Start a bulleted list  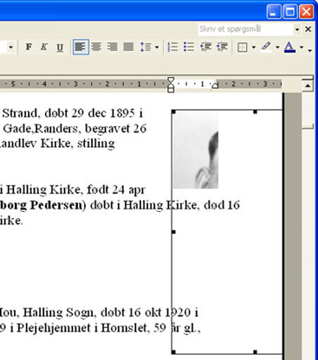(189, 47)
